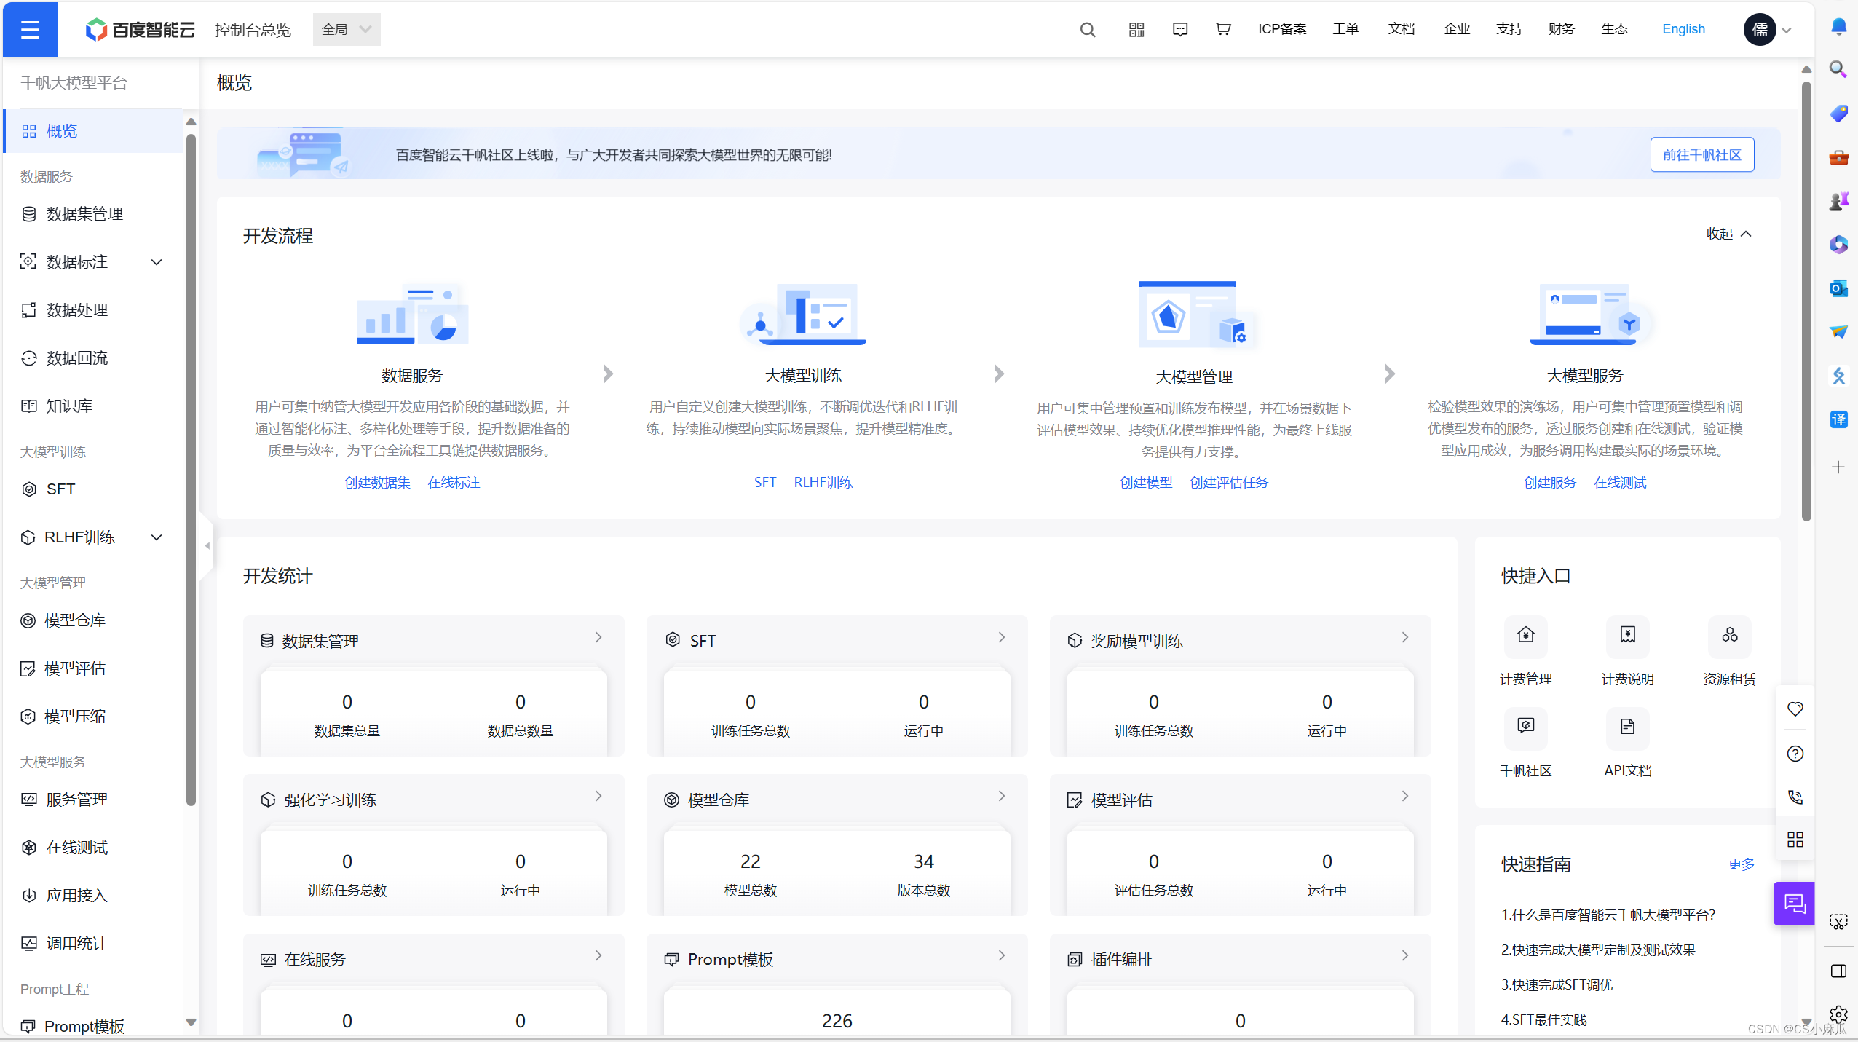Click the plus icon in browser sidebar
The height and width of the screenshot is (1042, 1858).
click(x=1838, y=467)
